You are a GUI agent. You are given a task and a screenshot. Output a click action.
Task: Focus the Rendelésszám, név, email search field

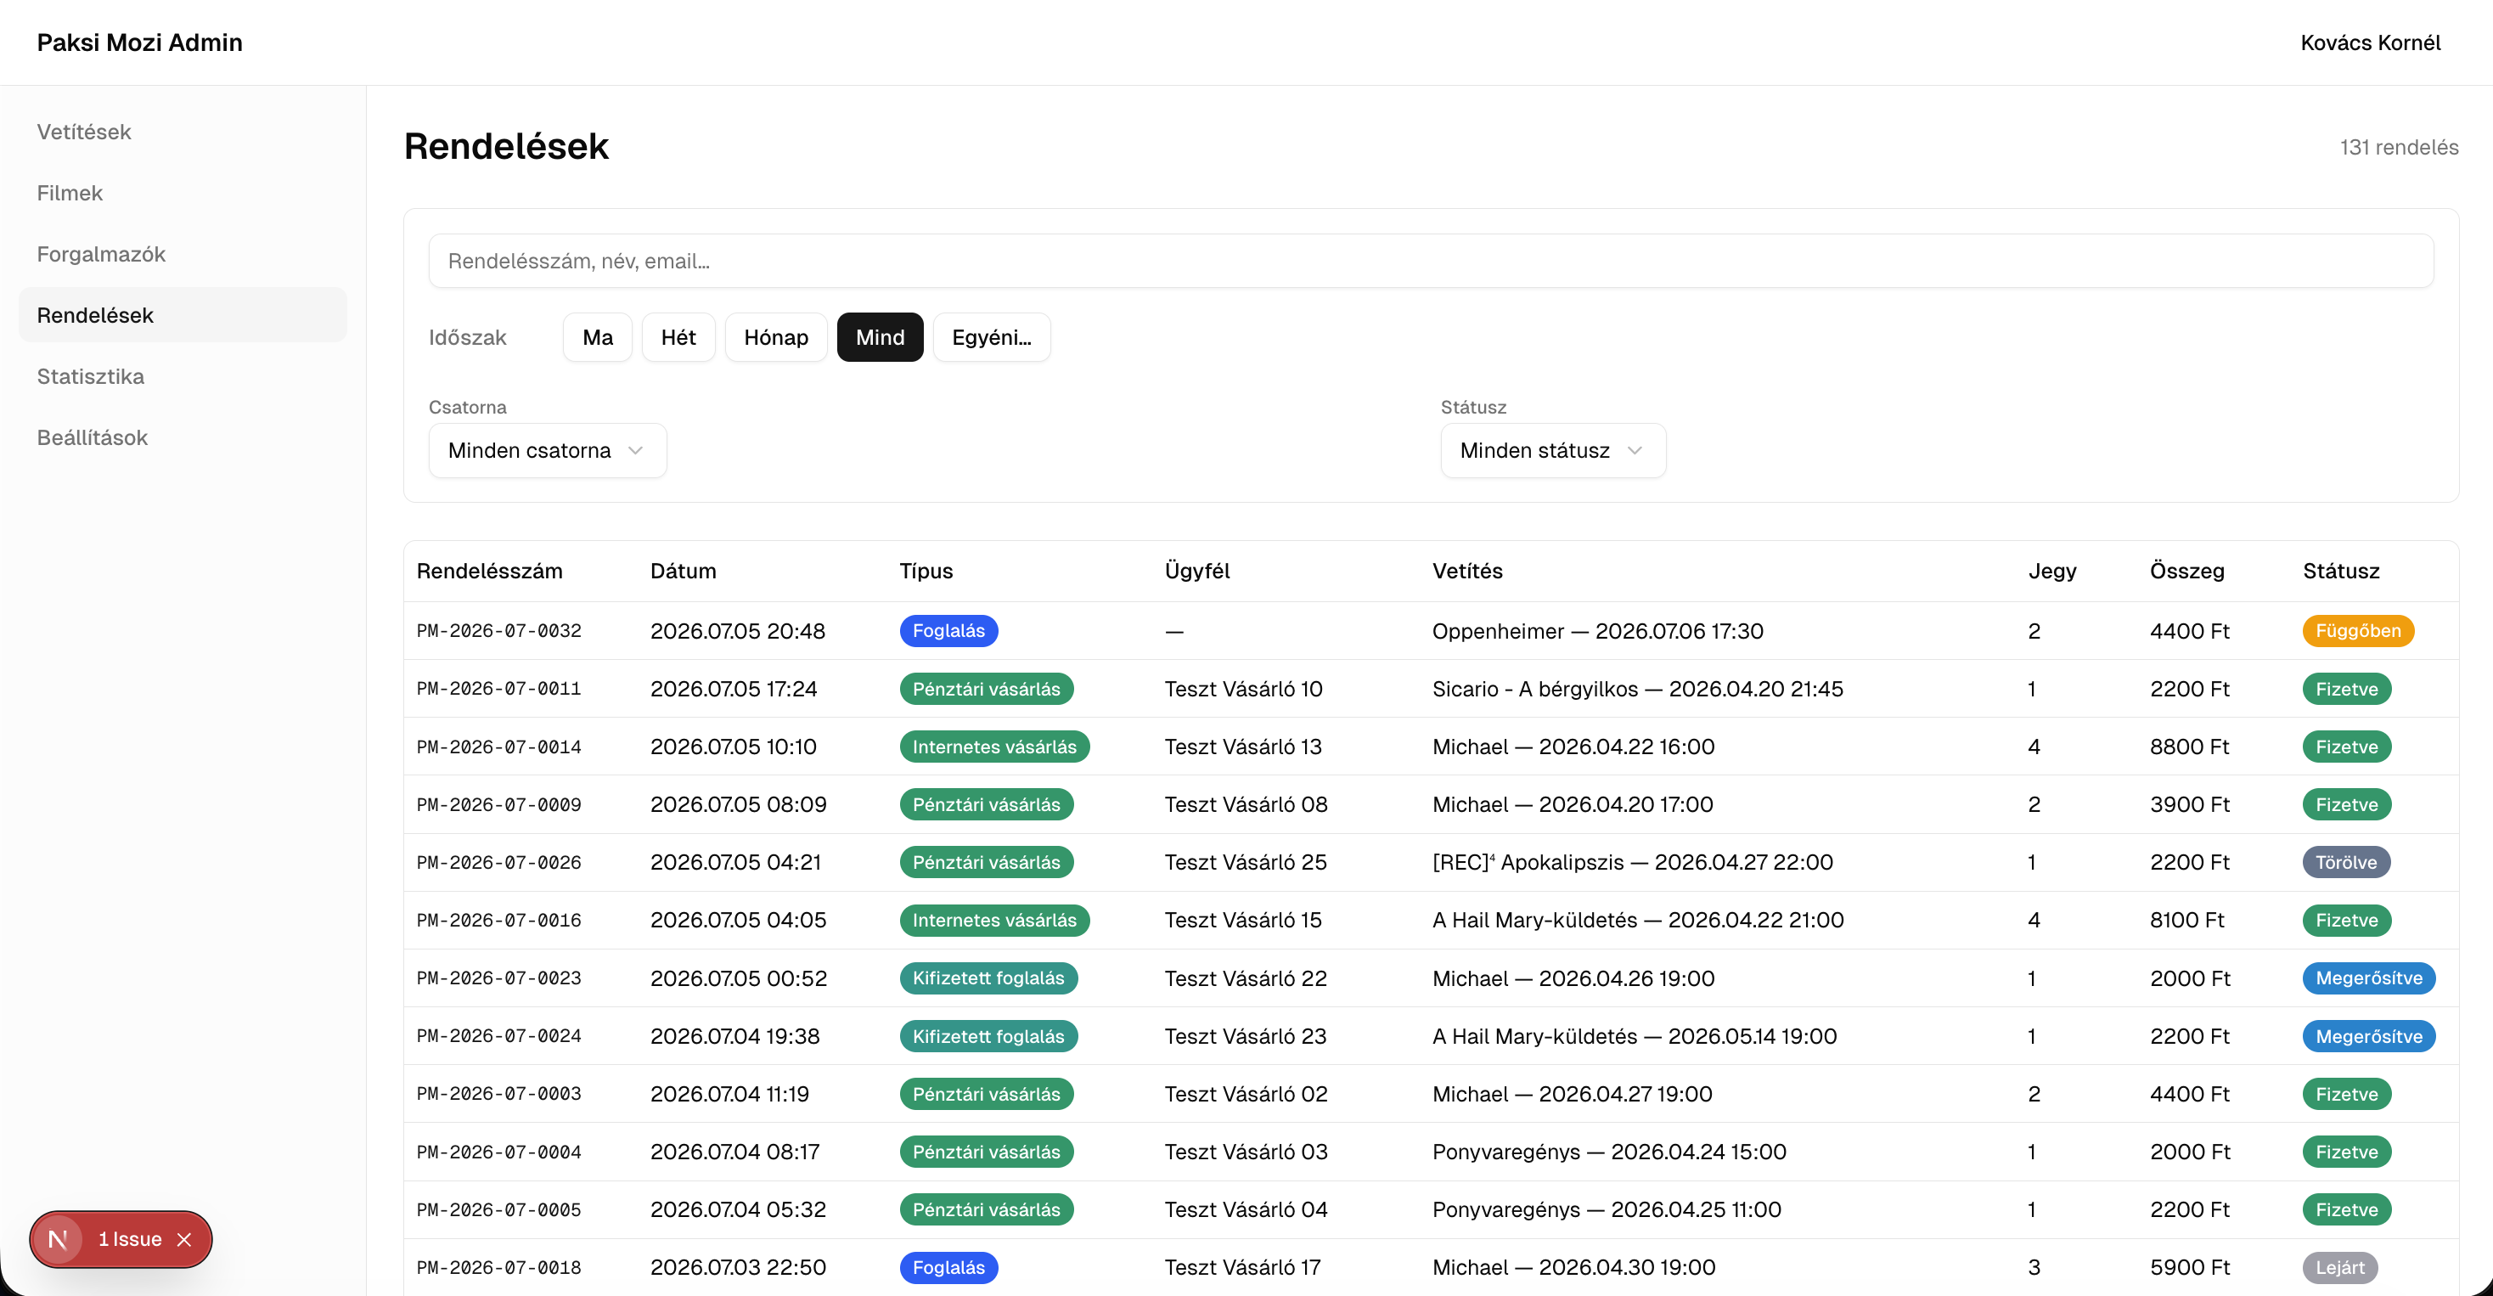pos(1431,261)
